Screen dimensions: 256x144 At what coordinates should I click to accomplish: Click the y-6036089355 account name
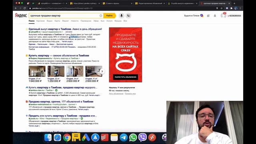(234, 16)
